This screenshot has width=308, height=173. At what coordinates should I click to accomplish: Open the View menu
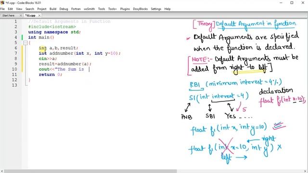pyautogui.click(x=19, y=9)
